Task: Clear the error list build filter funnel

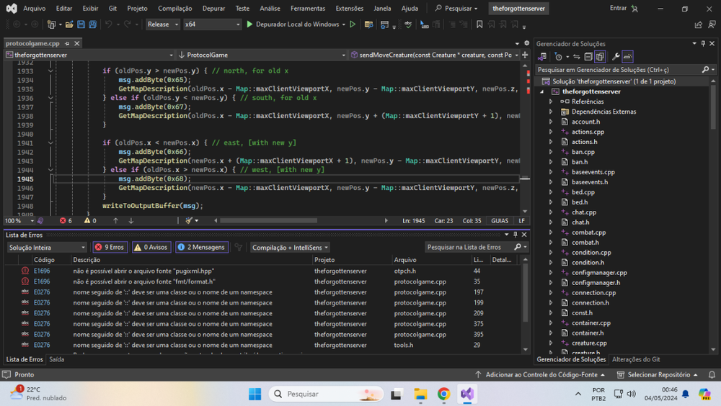Action: point(239,247)
